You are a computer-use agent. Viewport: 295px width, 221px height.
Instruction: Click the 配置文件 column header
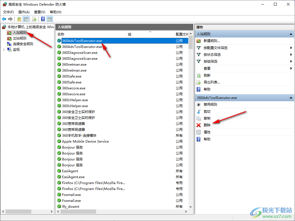pos(181,34)
